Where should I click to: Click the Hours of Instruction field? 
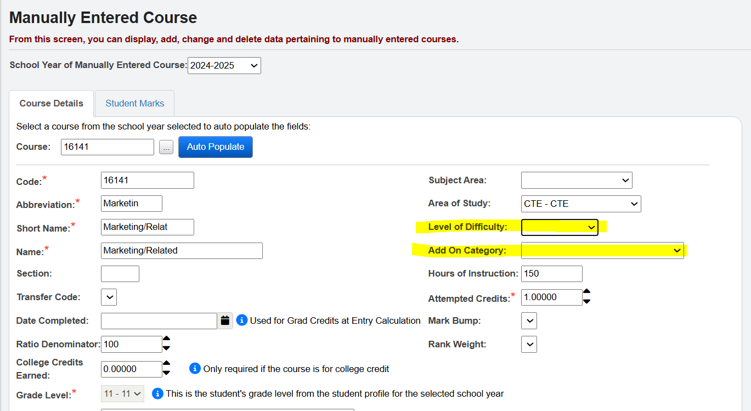551,273
